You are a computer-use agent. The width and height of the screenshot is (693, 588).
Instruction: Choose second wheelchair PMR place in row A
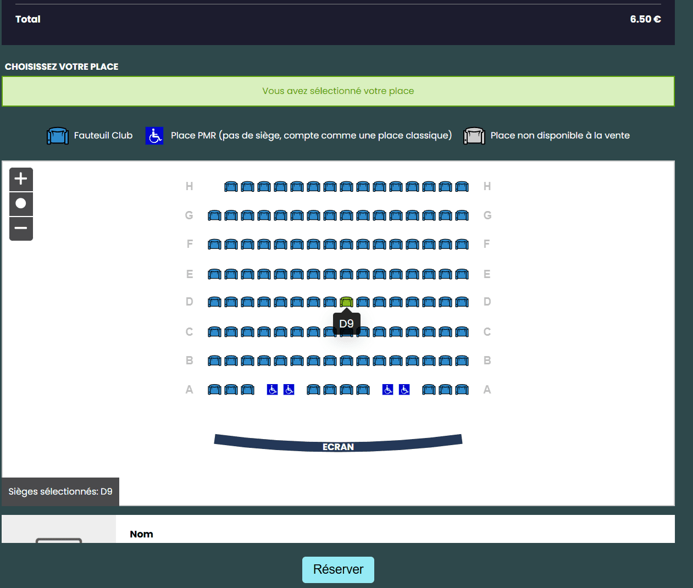pos(289,390)
